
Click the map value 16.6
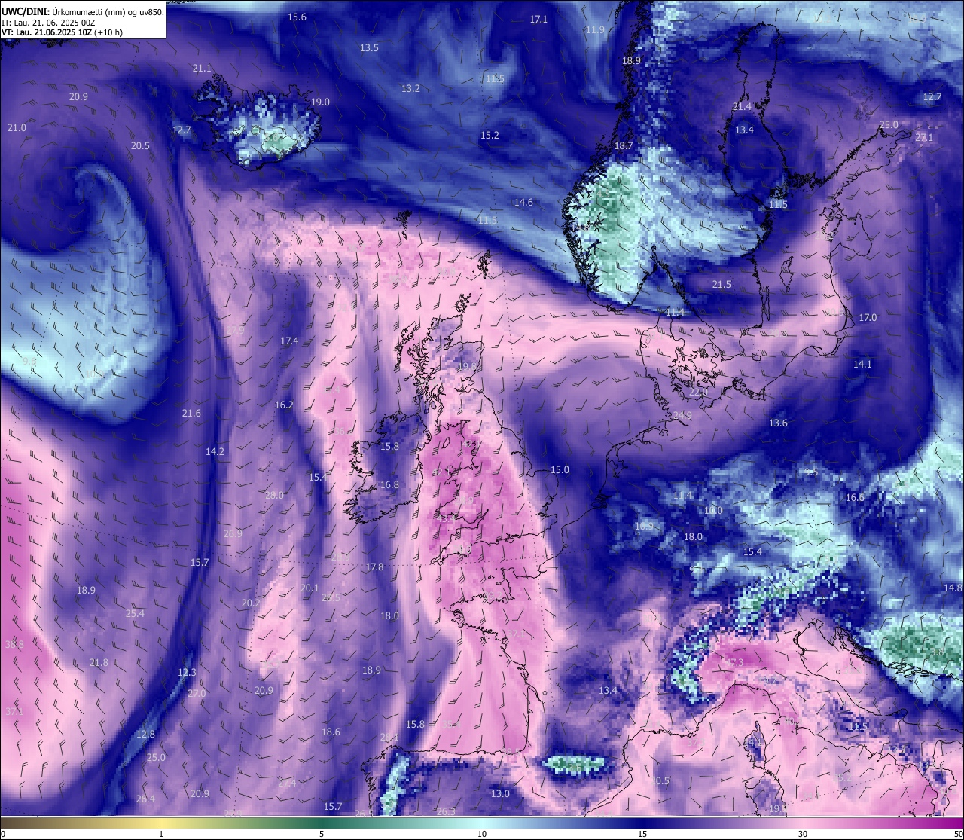click(855, 497)
